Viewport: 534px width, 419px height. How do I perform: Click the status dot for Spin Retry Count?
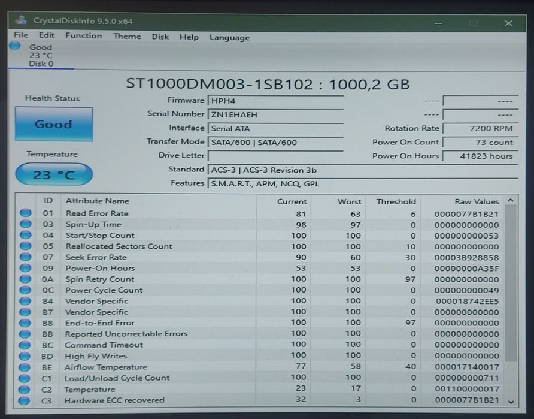click(25, 279)
